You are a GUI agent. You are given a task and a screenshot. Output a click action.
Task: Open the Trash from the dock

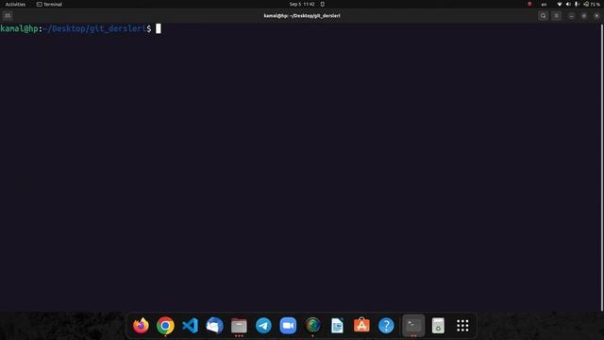tap(438, 325)
